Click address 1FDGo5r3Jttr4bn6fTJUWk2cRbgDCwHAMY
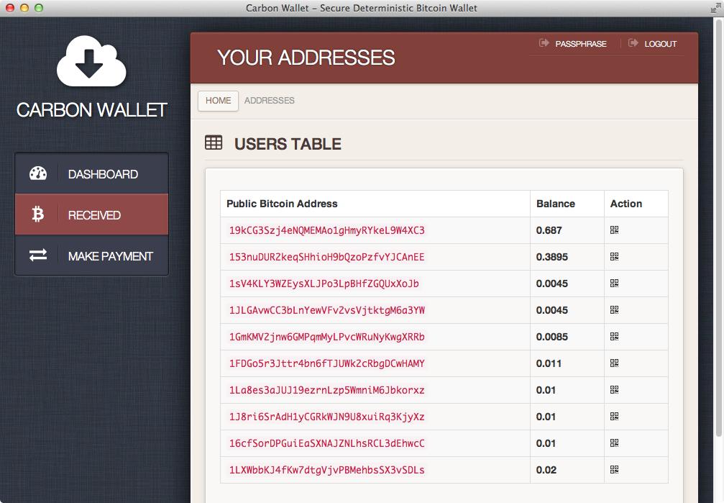The width and height of the screenshot is (724, 503). [x=327, y=363]
